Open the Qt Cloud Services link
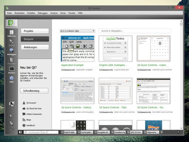Image resolution: width=189 pixels, height=142 pixels. 34,108
